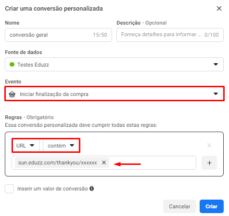The height and width of the screenshot is (216, 229).
Task: Remove the sun.eduzz.com URL chip
Action: (x=104, y=162)
